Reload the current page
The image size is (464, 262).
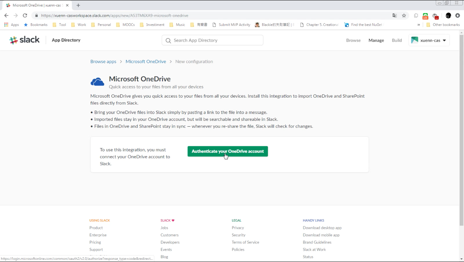point(25,16)
